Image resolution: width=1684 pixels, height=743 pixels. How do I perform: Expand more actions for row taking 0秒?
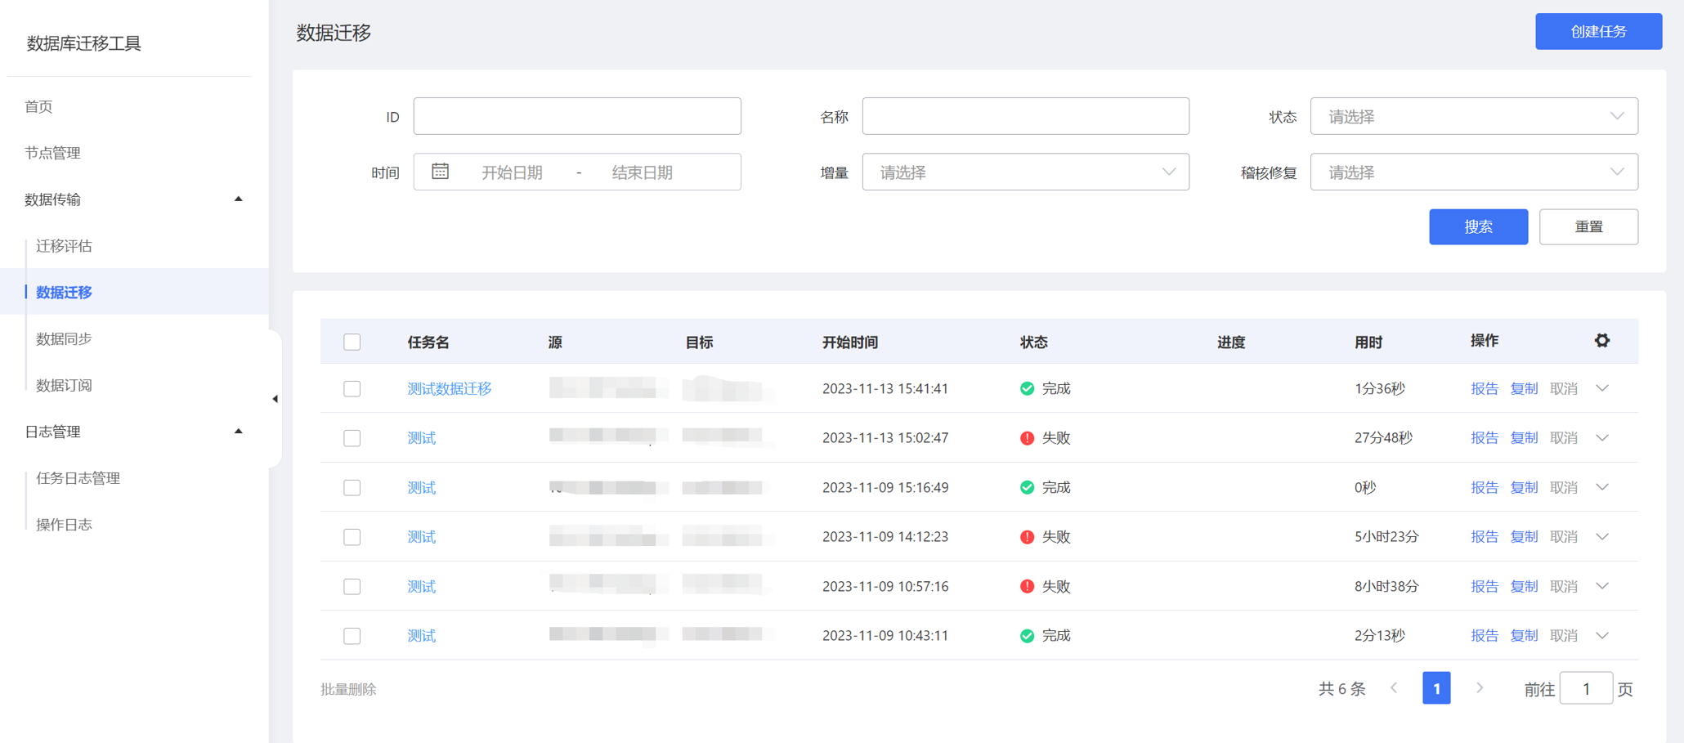tap(1602, 487)
